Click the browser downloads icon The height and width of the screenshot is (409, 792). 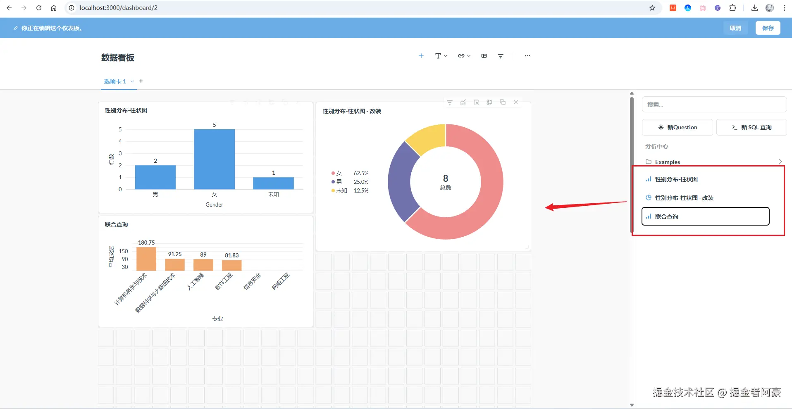click(755, 8)
